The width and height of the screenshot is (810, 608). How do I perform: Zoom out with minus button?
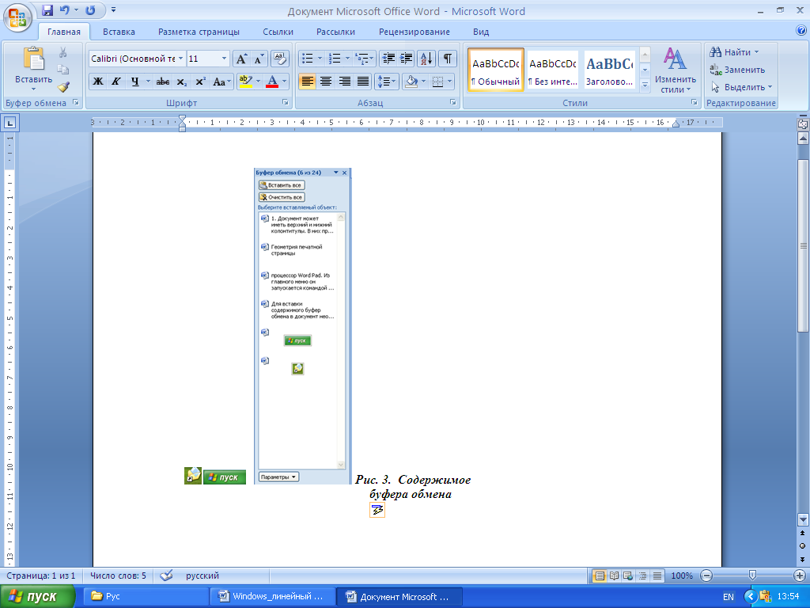pos(706,576)
